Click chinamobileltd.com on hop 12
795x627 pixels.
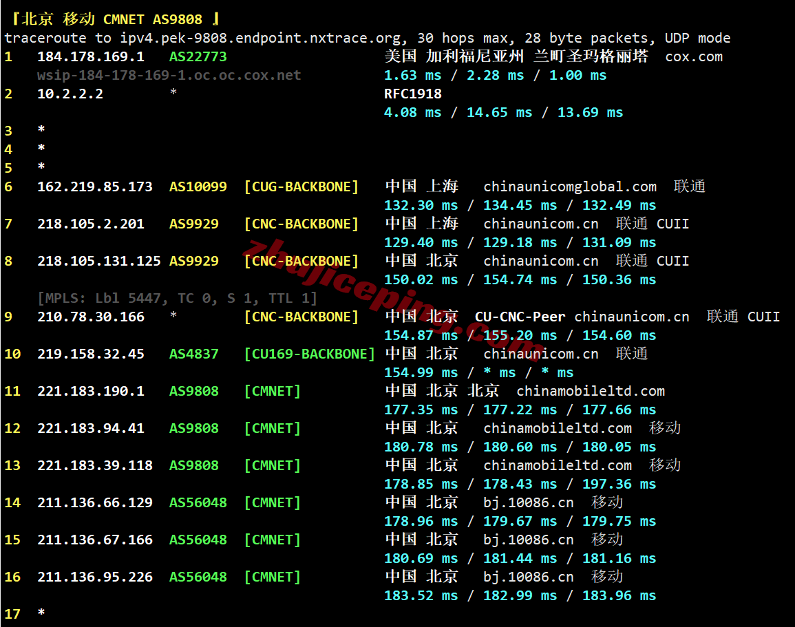point(558,428)
